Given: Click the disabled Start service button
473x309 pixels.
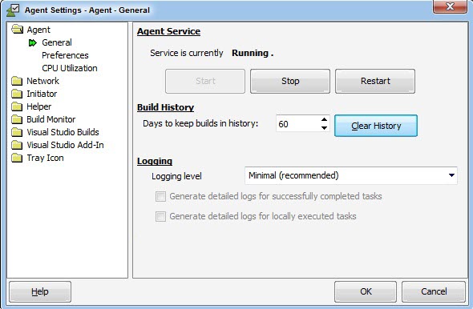Looking at the screenshot, I should coord(205,81).
